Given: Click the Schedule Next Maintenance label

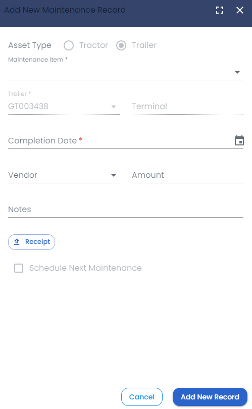Looking at the screenshot, I should [85, 268].
